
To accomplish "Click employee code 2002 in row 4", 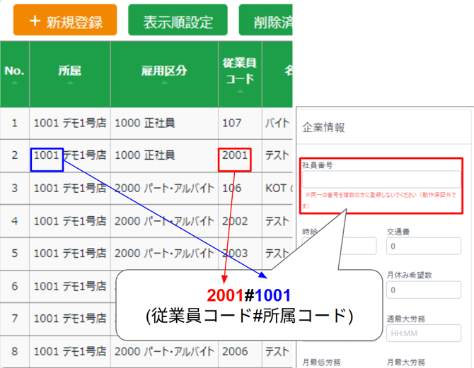I will point(235,221).
